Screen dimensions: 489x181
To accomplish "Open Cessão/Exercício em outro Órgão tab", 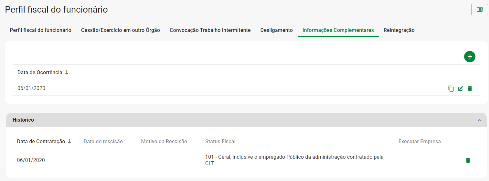I will click(121, 30).
